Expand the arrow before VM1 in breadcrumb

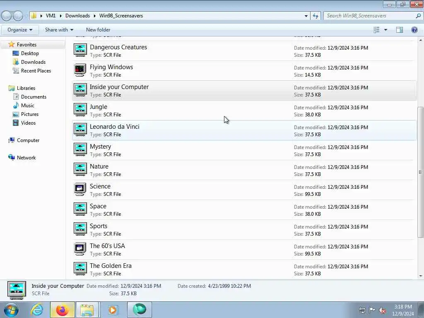[x=41, y=16]
